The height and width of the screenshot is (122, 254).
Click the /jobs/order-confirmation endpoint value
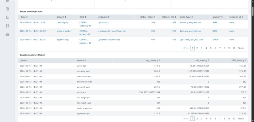pyautogui.click(x=112, y=31)
